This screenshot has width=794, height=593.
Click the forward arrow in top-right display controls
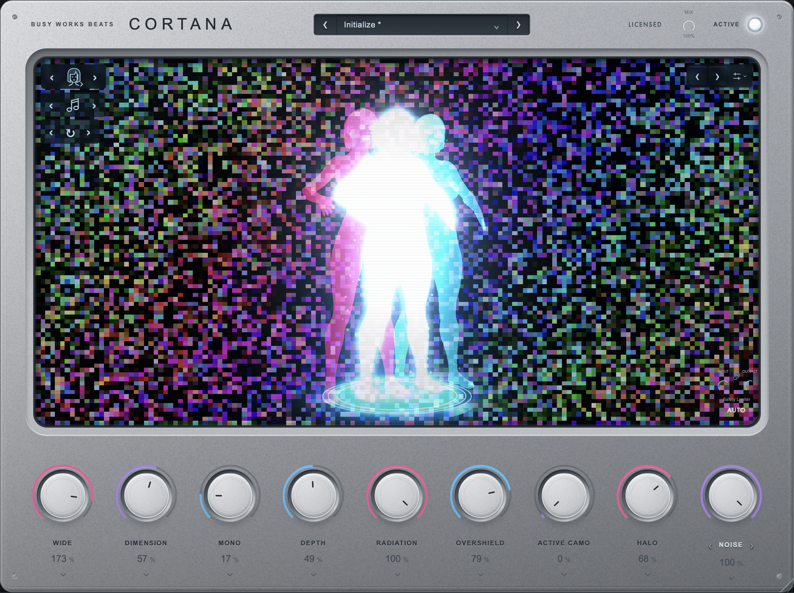click(x=717, y=77)
